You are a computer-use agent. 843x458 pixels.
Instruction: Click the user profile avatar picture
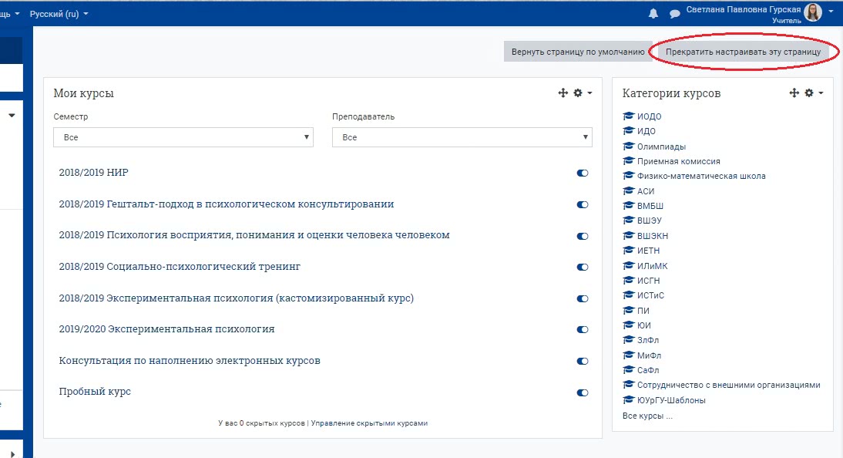(x=813, y=12)
